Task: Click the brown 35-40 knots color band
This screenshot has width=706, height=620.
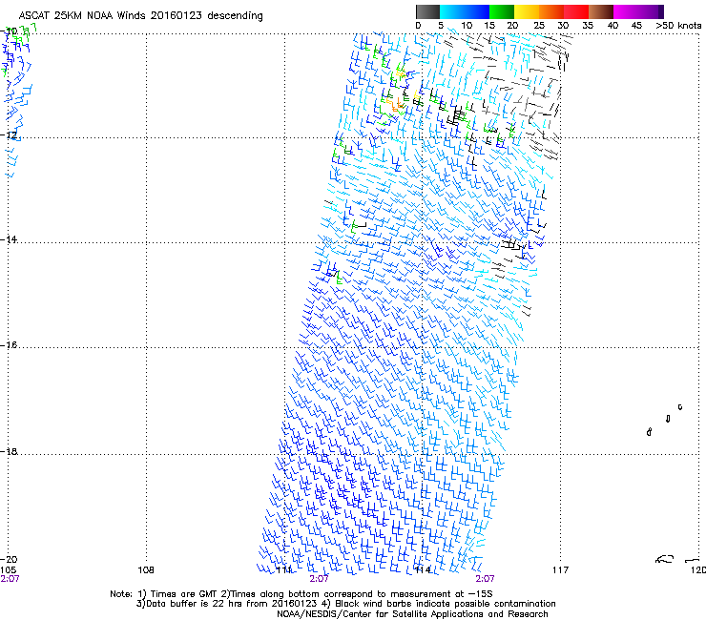Action: pos(601,11)
